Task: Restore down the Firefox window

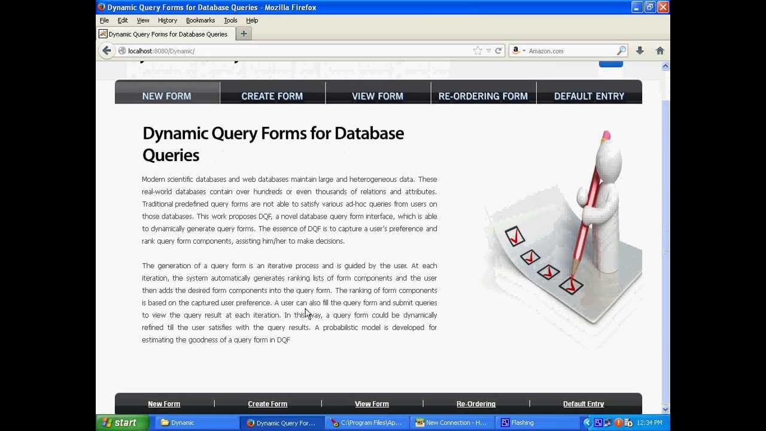Action: click(650, 7)
